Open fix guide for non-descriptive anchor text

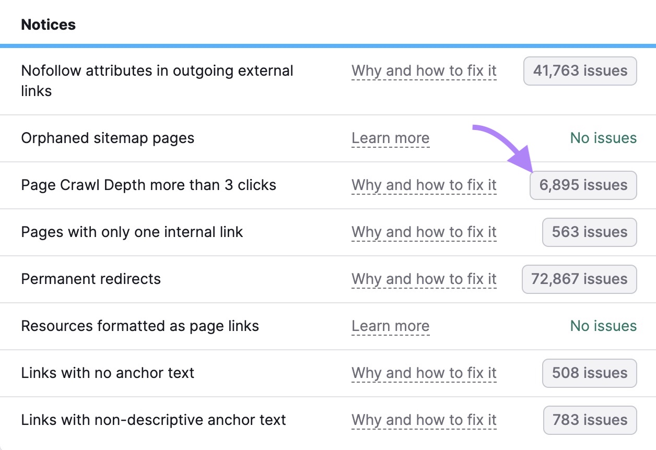[x=424, y=420]
